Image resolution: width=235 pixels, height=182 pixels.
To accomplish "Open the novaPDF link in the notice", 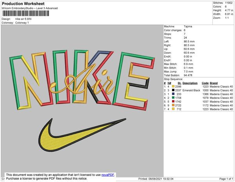I will (108, 175).
